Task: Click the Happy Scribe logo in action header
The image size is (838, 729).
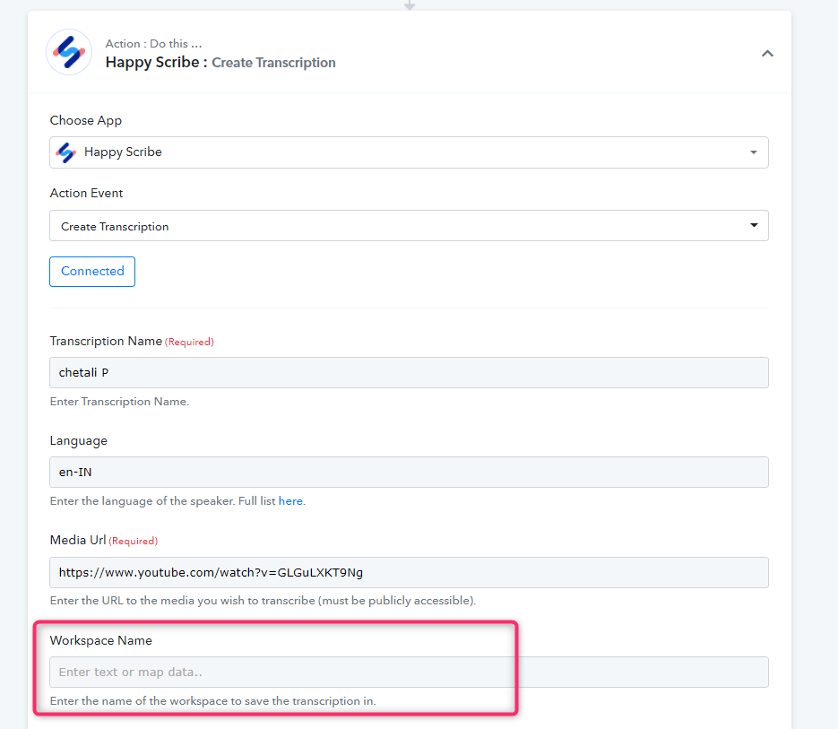Action: pos(69,52)
